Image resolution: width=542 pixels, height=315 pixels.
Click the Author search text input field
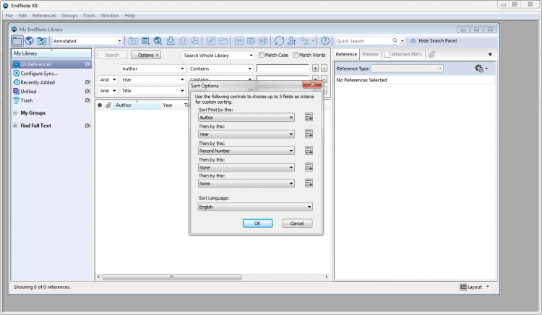pos(283,68)
